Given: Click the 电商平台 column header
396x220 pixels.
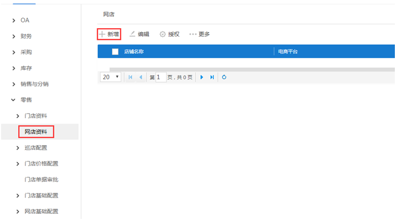Looking at the screenshot, I should pyautogui.click(x=288, y=52).
